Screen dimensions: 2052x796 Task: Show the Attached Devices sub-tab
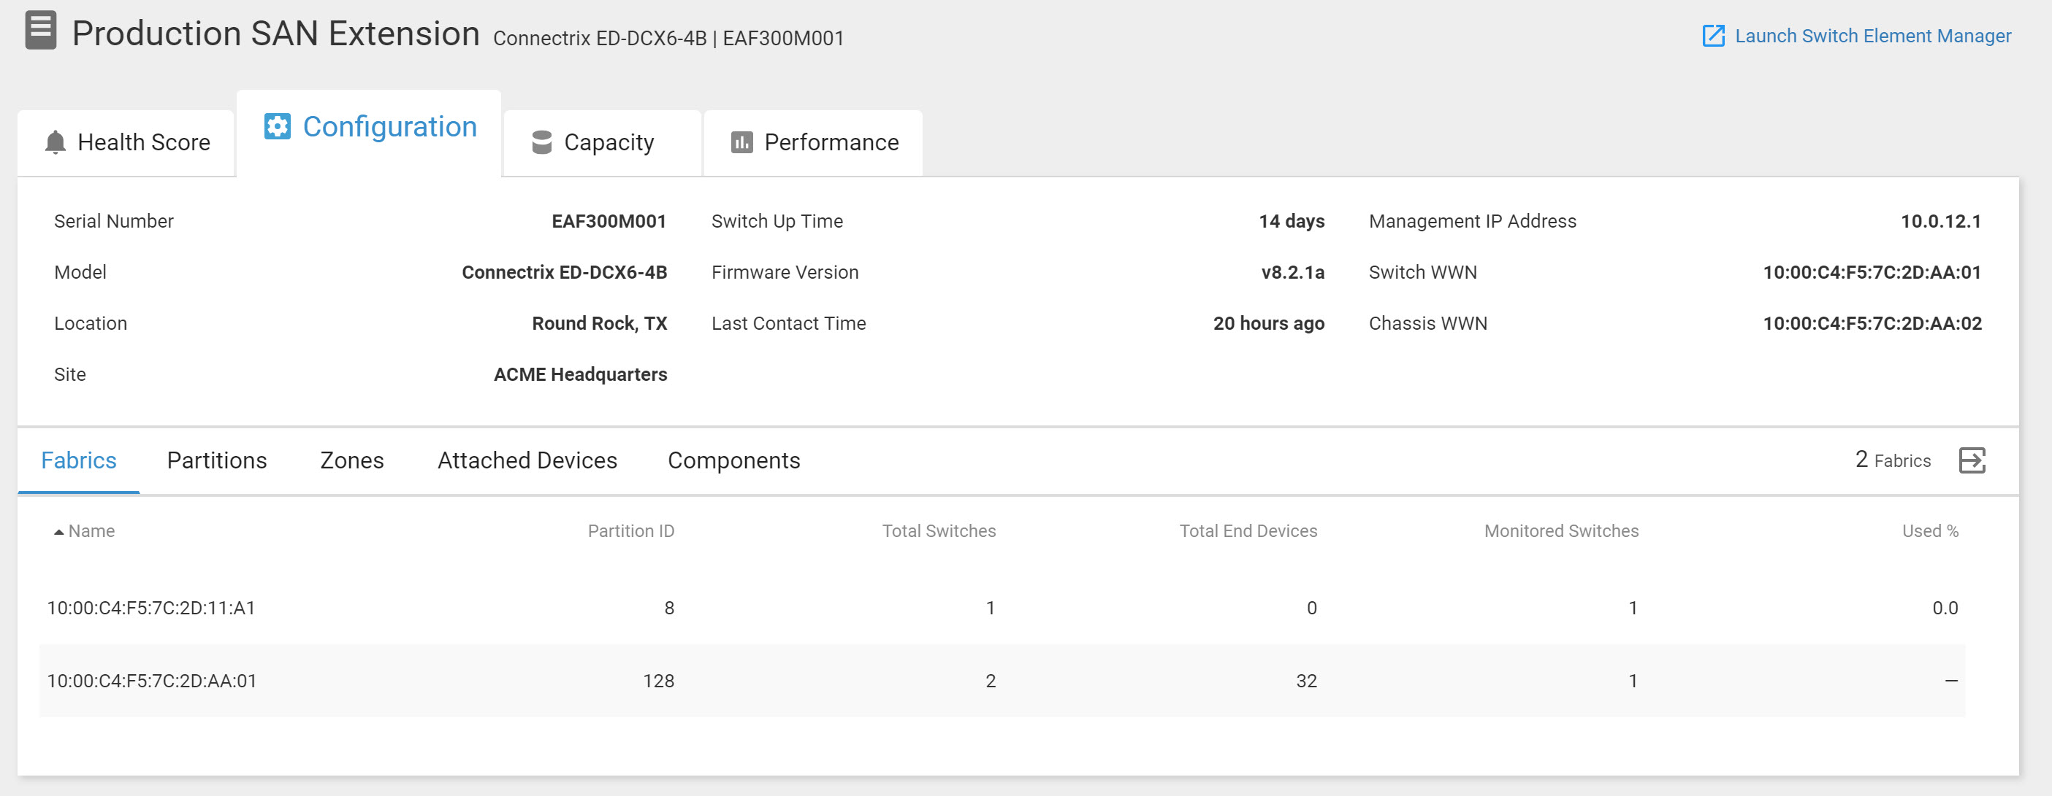click(x=527, y=460)
